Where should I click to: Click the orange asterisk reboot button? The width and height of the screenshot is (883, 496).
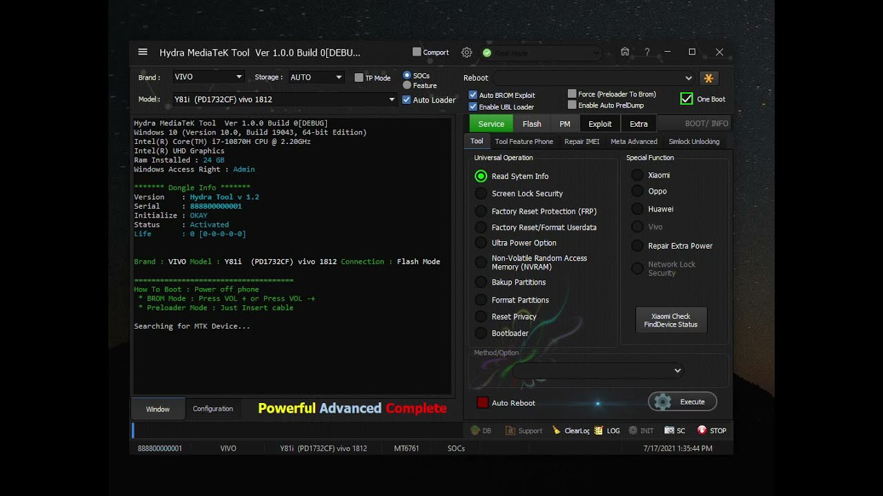pyautogui.click(x=708, y=78)
